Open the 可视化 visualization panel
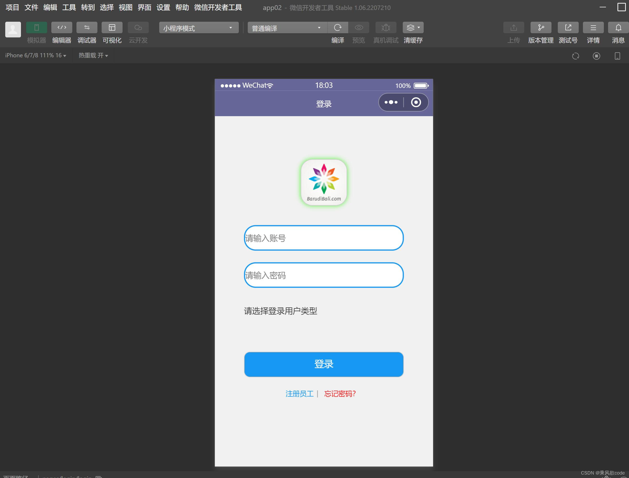 (112, 27)
